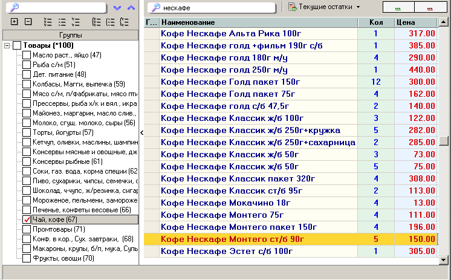The image size is (451, 280).
Task: Select the Кетчуп, оливки, маслины group label
Action: (85, 142)
